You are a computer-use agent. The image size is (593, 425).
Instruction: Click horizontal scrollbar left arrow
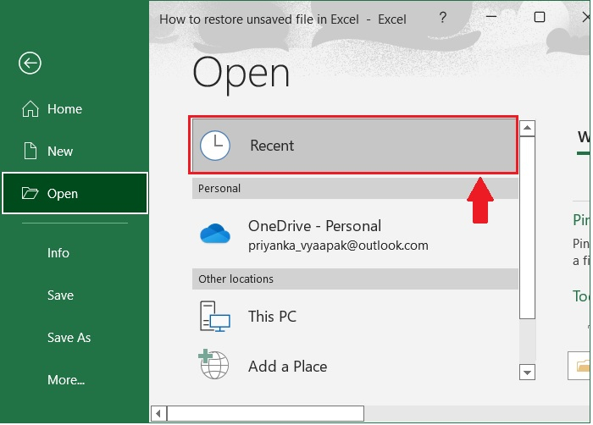tap(159, 414)
